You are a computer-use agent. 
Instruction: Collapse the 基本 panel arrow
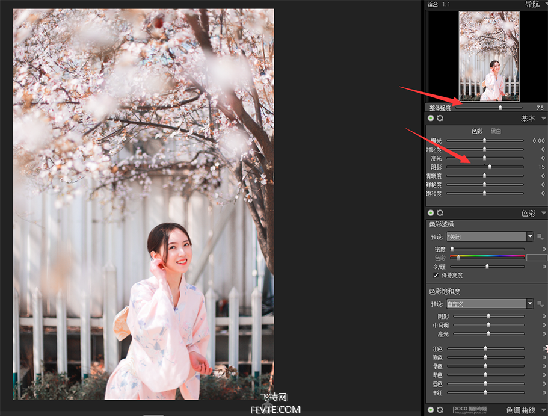(x=543, y=119)
